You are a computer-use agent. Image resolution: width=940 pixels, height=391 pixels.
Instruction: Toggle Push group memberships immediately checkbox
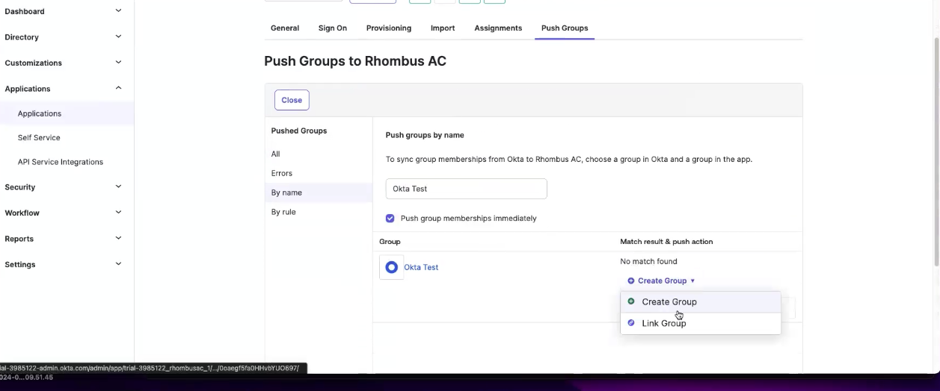pos(390,219)
